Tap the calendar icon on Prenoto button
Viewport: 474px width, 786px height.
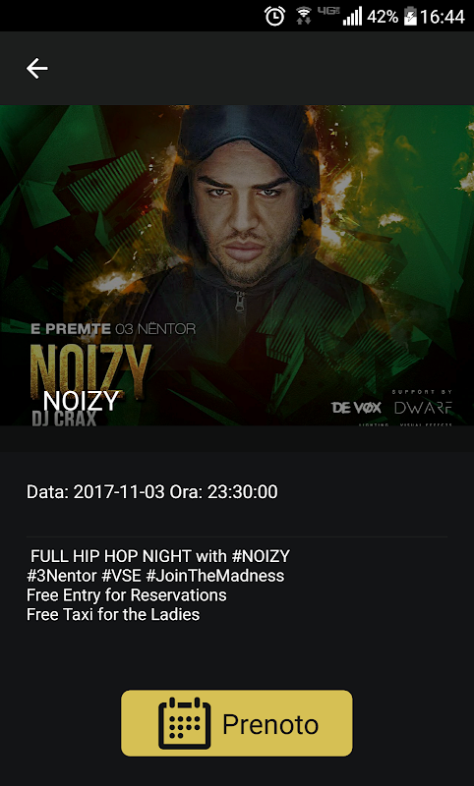coord(184,723)
